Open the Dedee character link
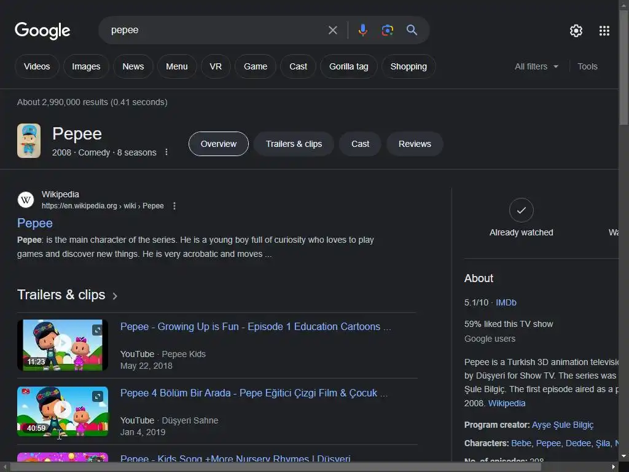This screenshot has height=472, width=629. pos(578,443)
